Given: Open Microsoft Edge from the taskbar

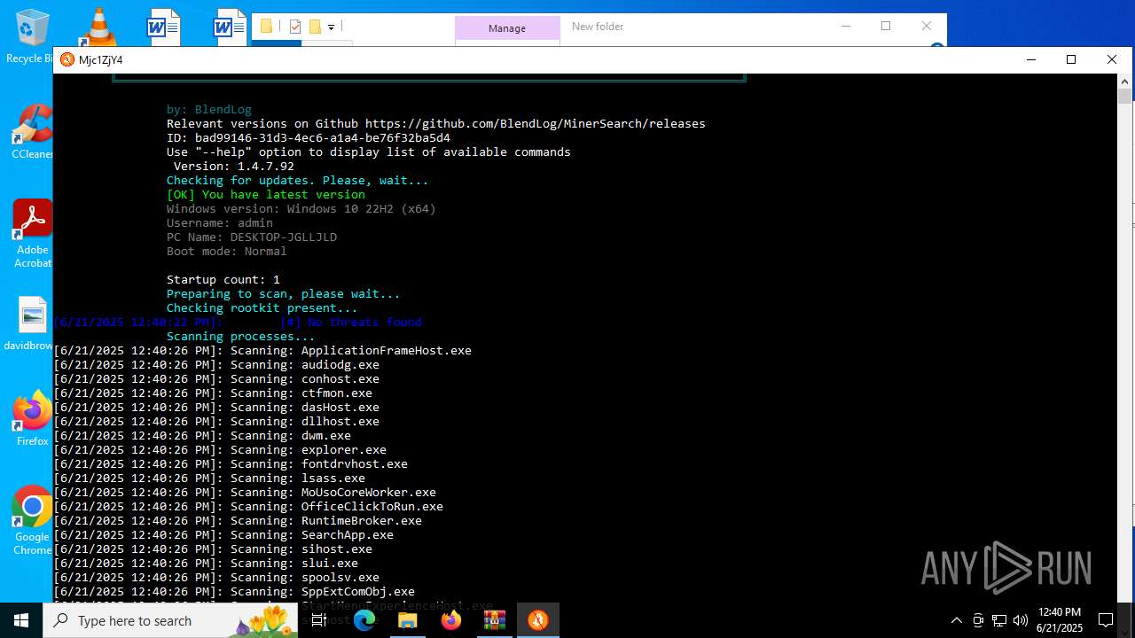Looking at the screenshot, I should (x=364, y=620).
